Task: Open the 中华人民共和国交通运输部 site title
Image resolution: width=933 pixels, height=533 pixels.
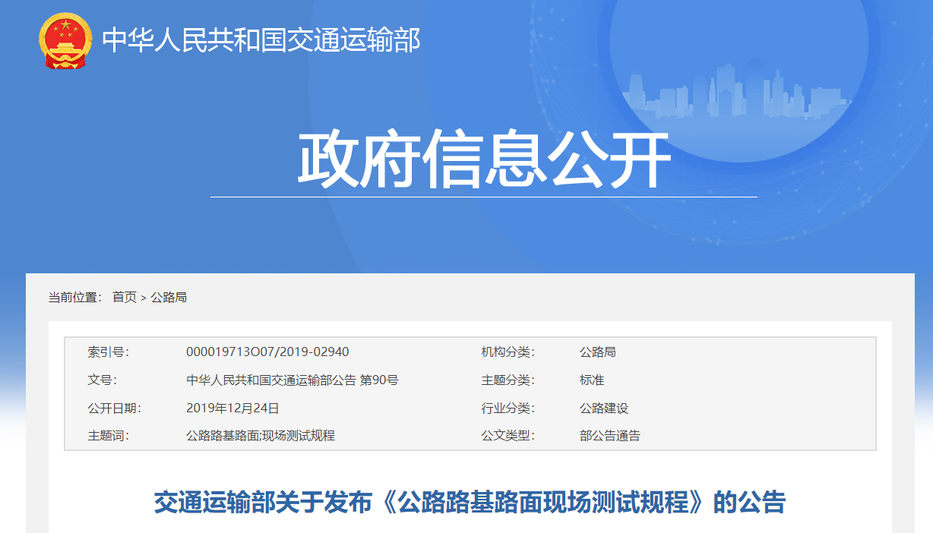Action: (x=261, y=40)
